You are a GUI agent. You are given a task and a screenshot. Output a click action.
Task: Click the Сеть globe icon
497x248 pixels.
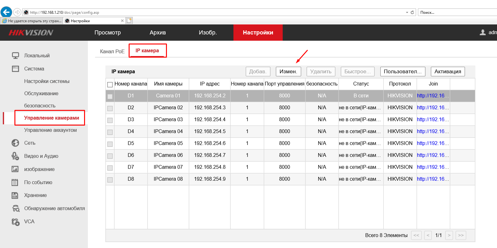[x=15, y=143]
